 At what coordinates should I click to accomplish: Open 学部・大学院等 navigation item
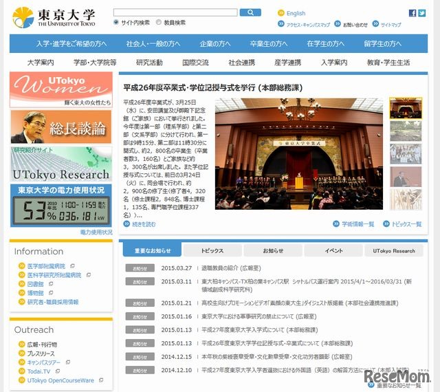(95, 63)
